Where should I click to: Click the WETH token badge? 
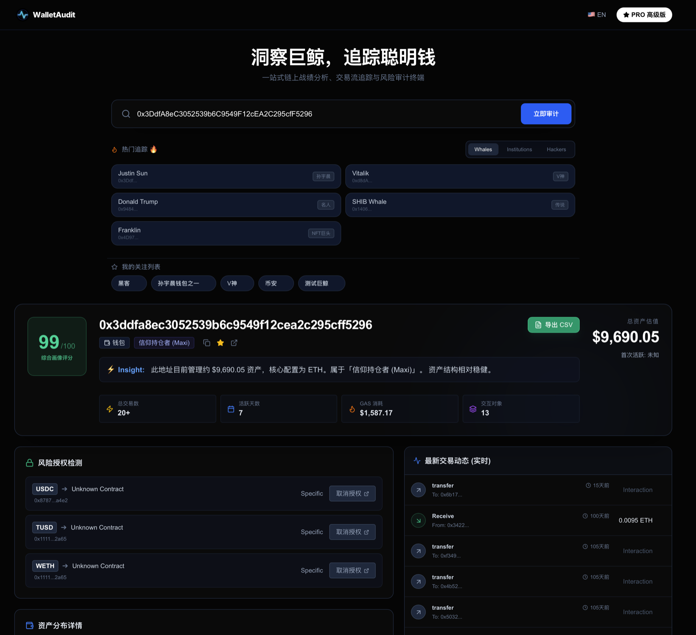click(x=45, y=566)
